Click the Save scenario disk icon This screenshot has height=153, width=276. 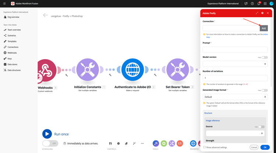click(110, 143)
